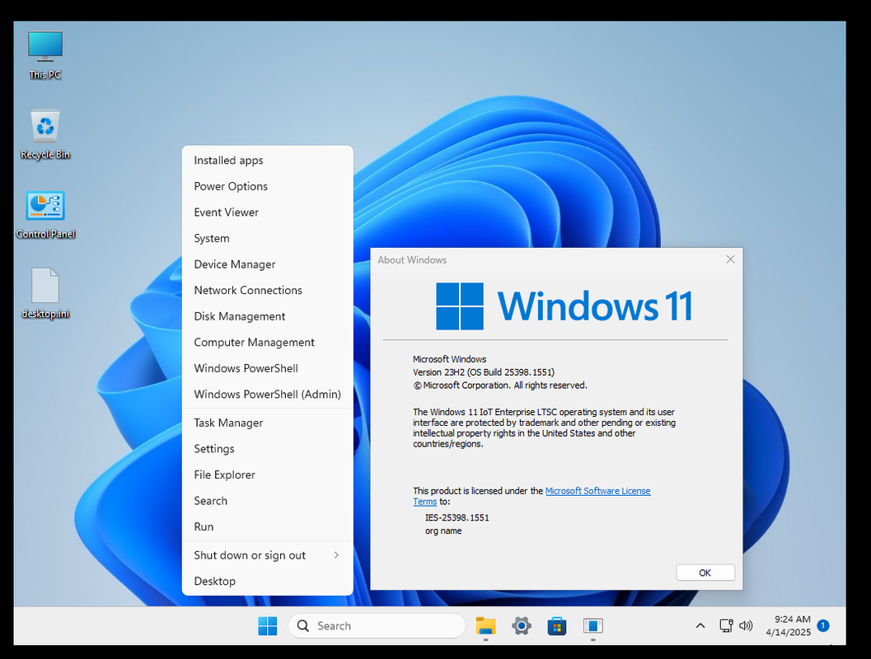Click the winver app icon in the taskbar
Viewport: 871px width, 659px height.
[x=592, y=626]
